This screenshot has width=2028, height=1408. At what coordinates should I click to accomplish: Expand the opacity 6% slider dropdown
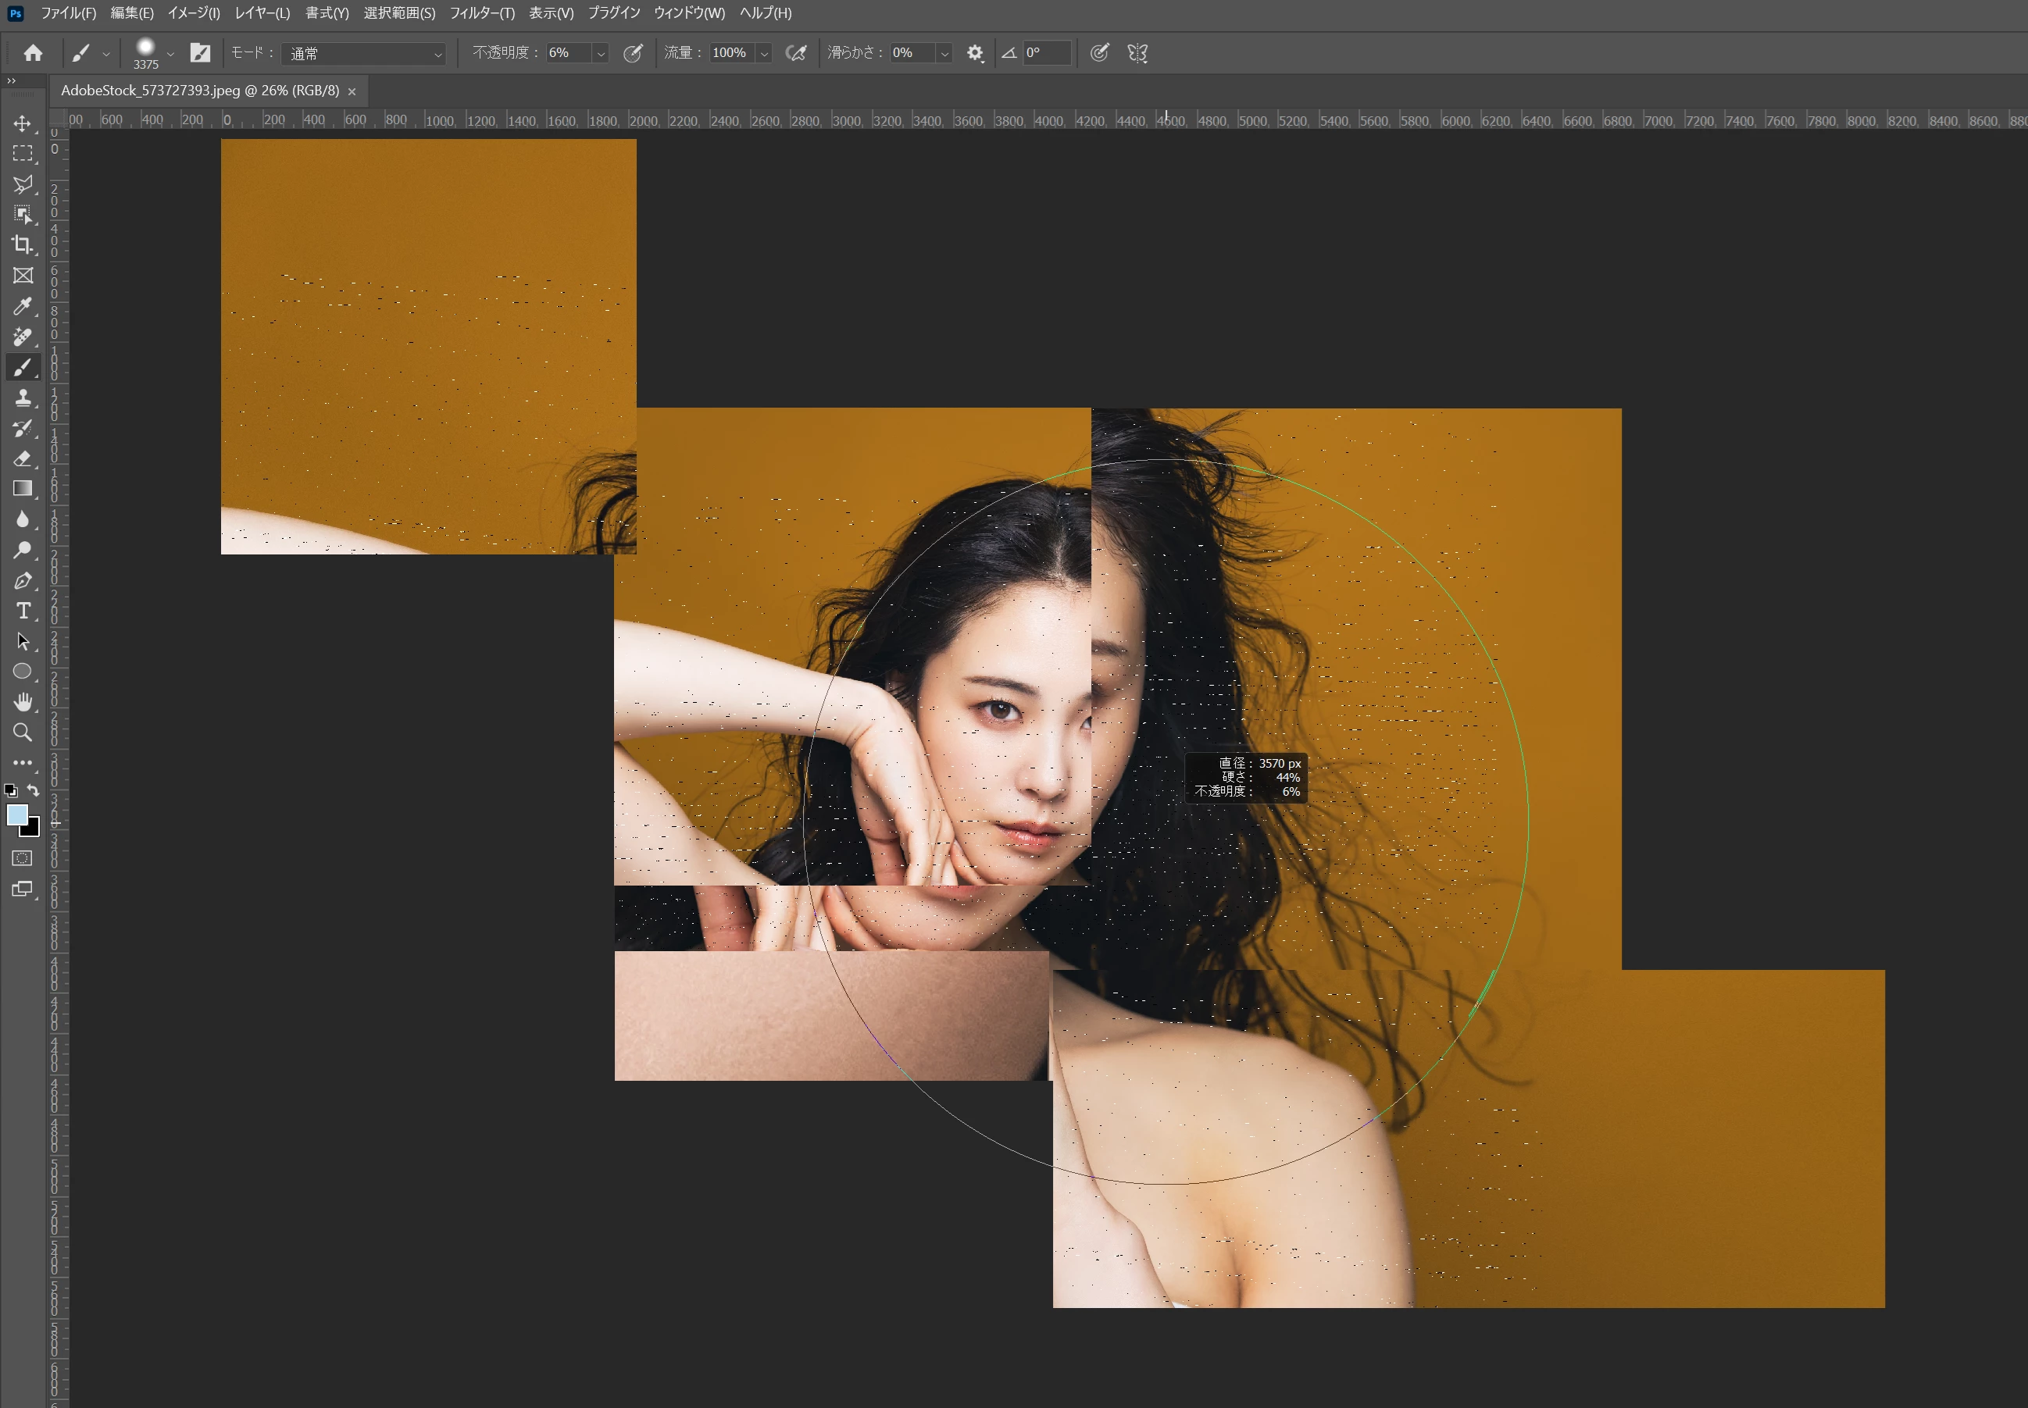point(600,54)
